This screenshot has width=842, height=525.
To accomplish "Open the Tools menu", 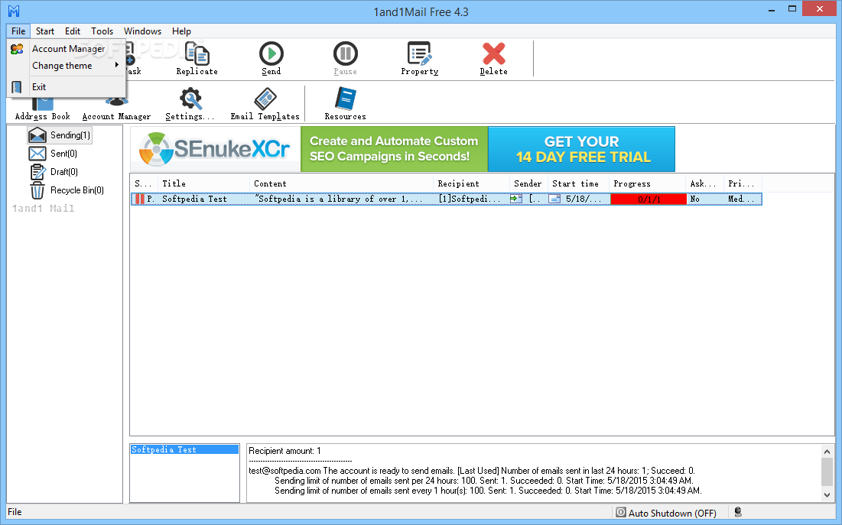I will coord(102,31).
